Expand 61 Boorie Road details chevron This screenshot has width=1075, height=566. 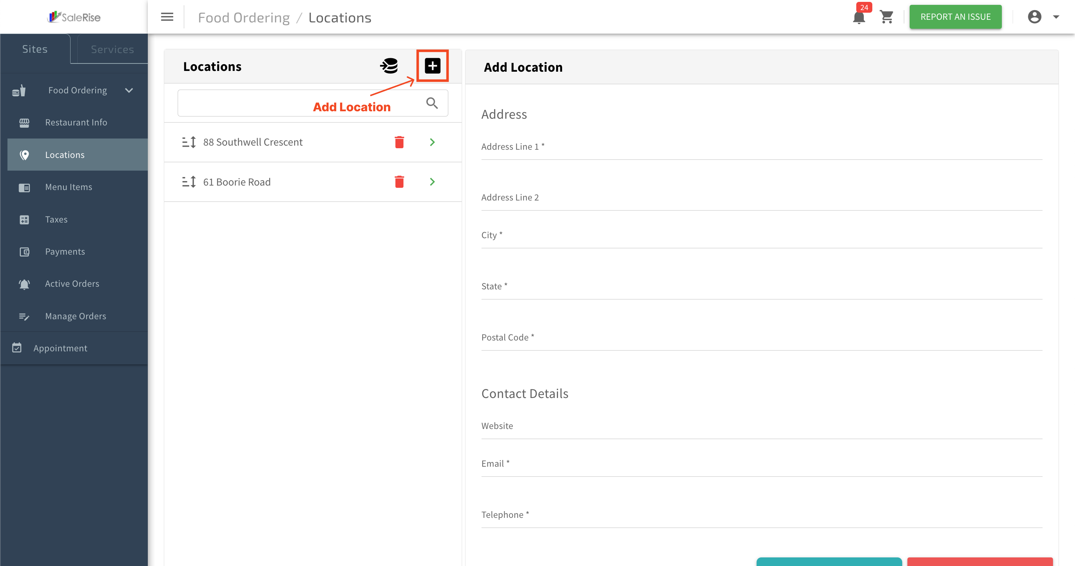(x=432, y=181)
